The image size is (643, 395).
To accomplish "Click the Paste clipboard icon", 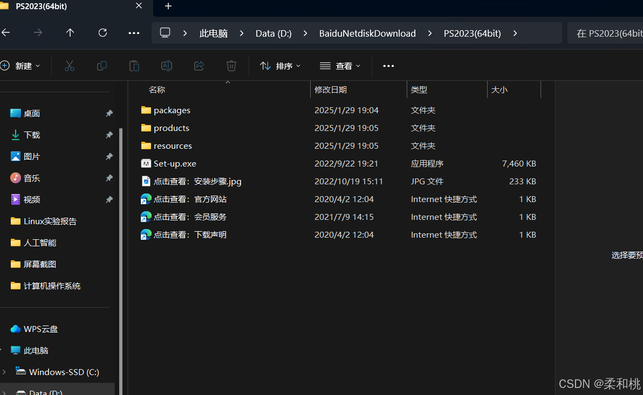I will [134, 66].
